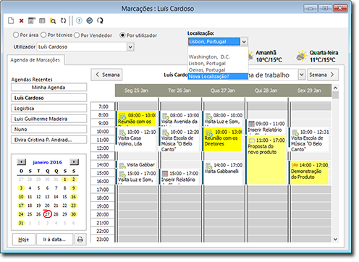Open Luis Guilherme Madeira agenda
The image size is (359, 262).
(48, 119)
